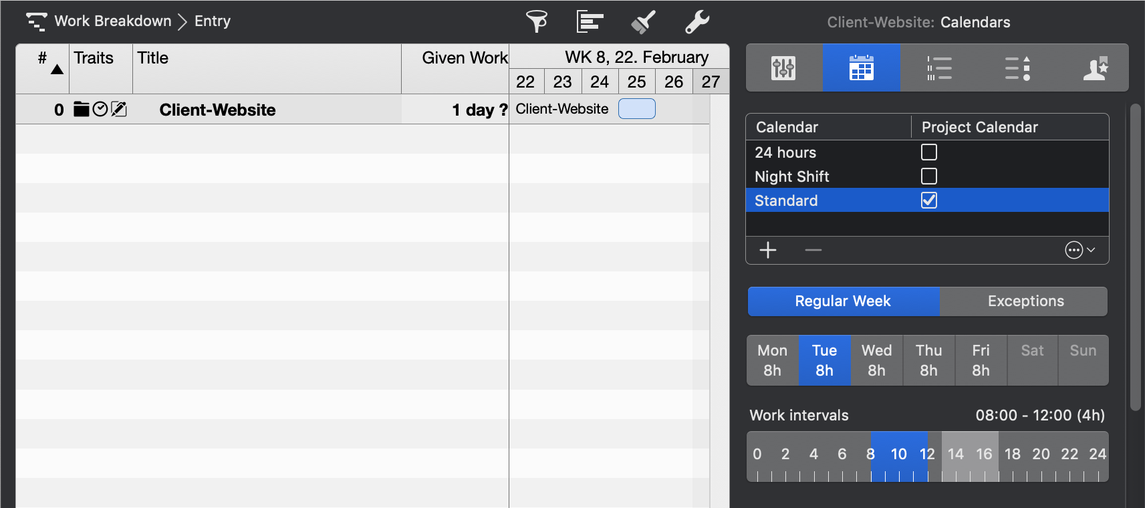Uncheck the Standard project calendar checkbox

[x=928, y=201]
